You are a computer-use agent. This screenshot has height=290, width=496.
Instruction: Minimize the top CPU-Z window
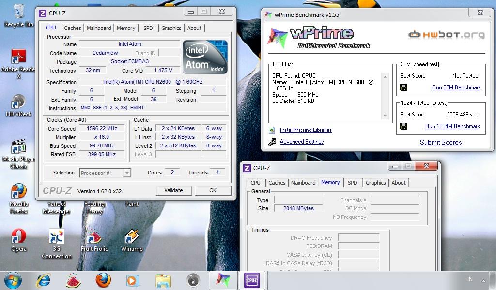(191, 12)
